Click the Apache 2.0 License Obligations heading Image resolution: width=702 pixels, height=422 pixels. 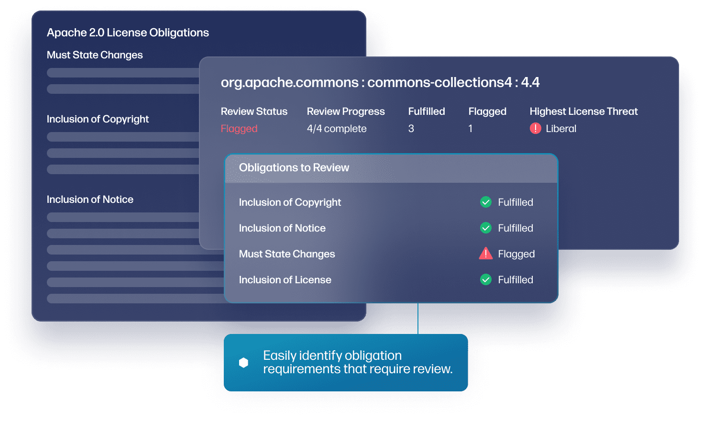pos(128,33)
